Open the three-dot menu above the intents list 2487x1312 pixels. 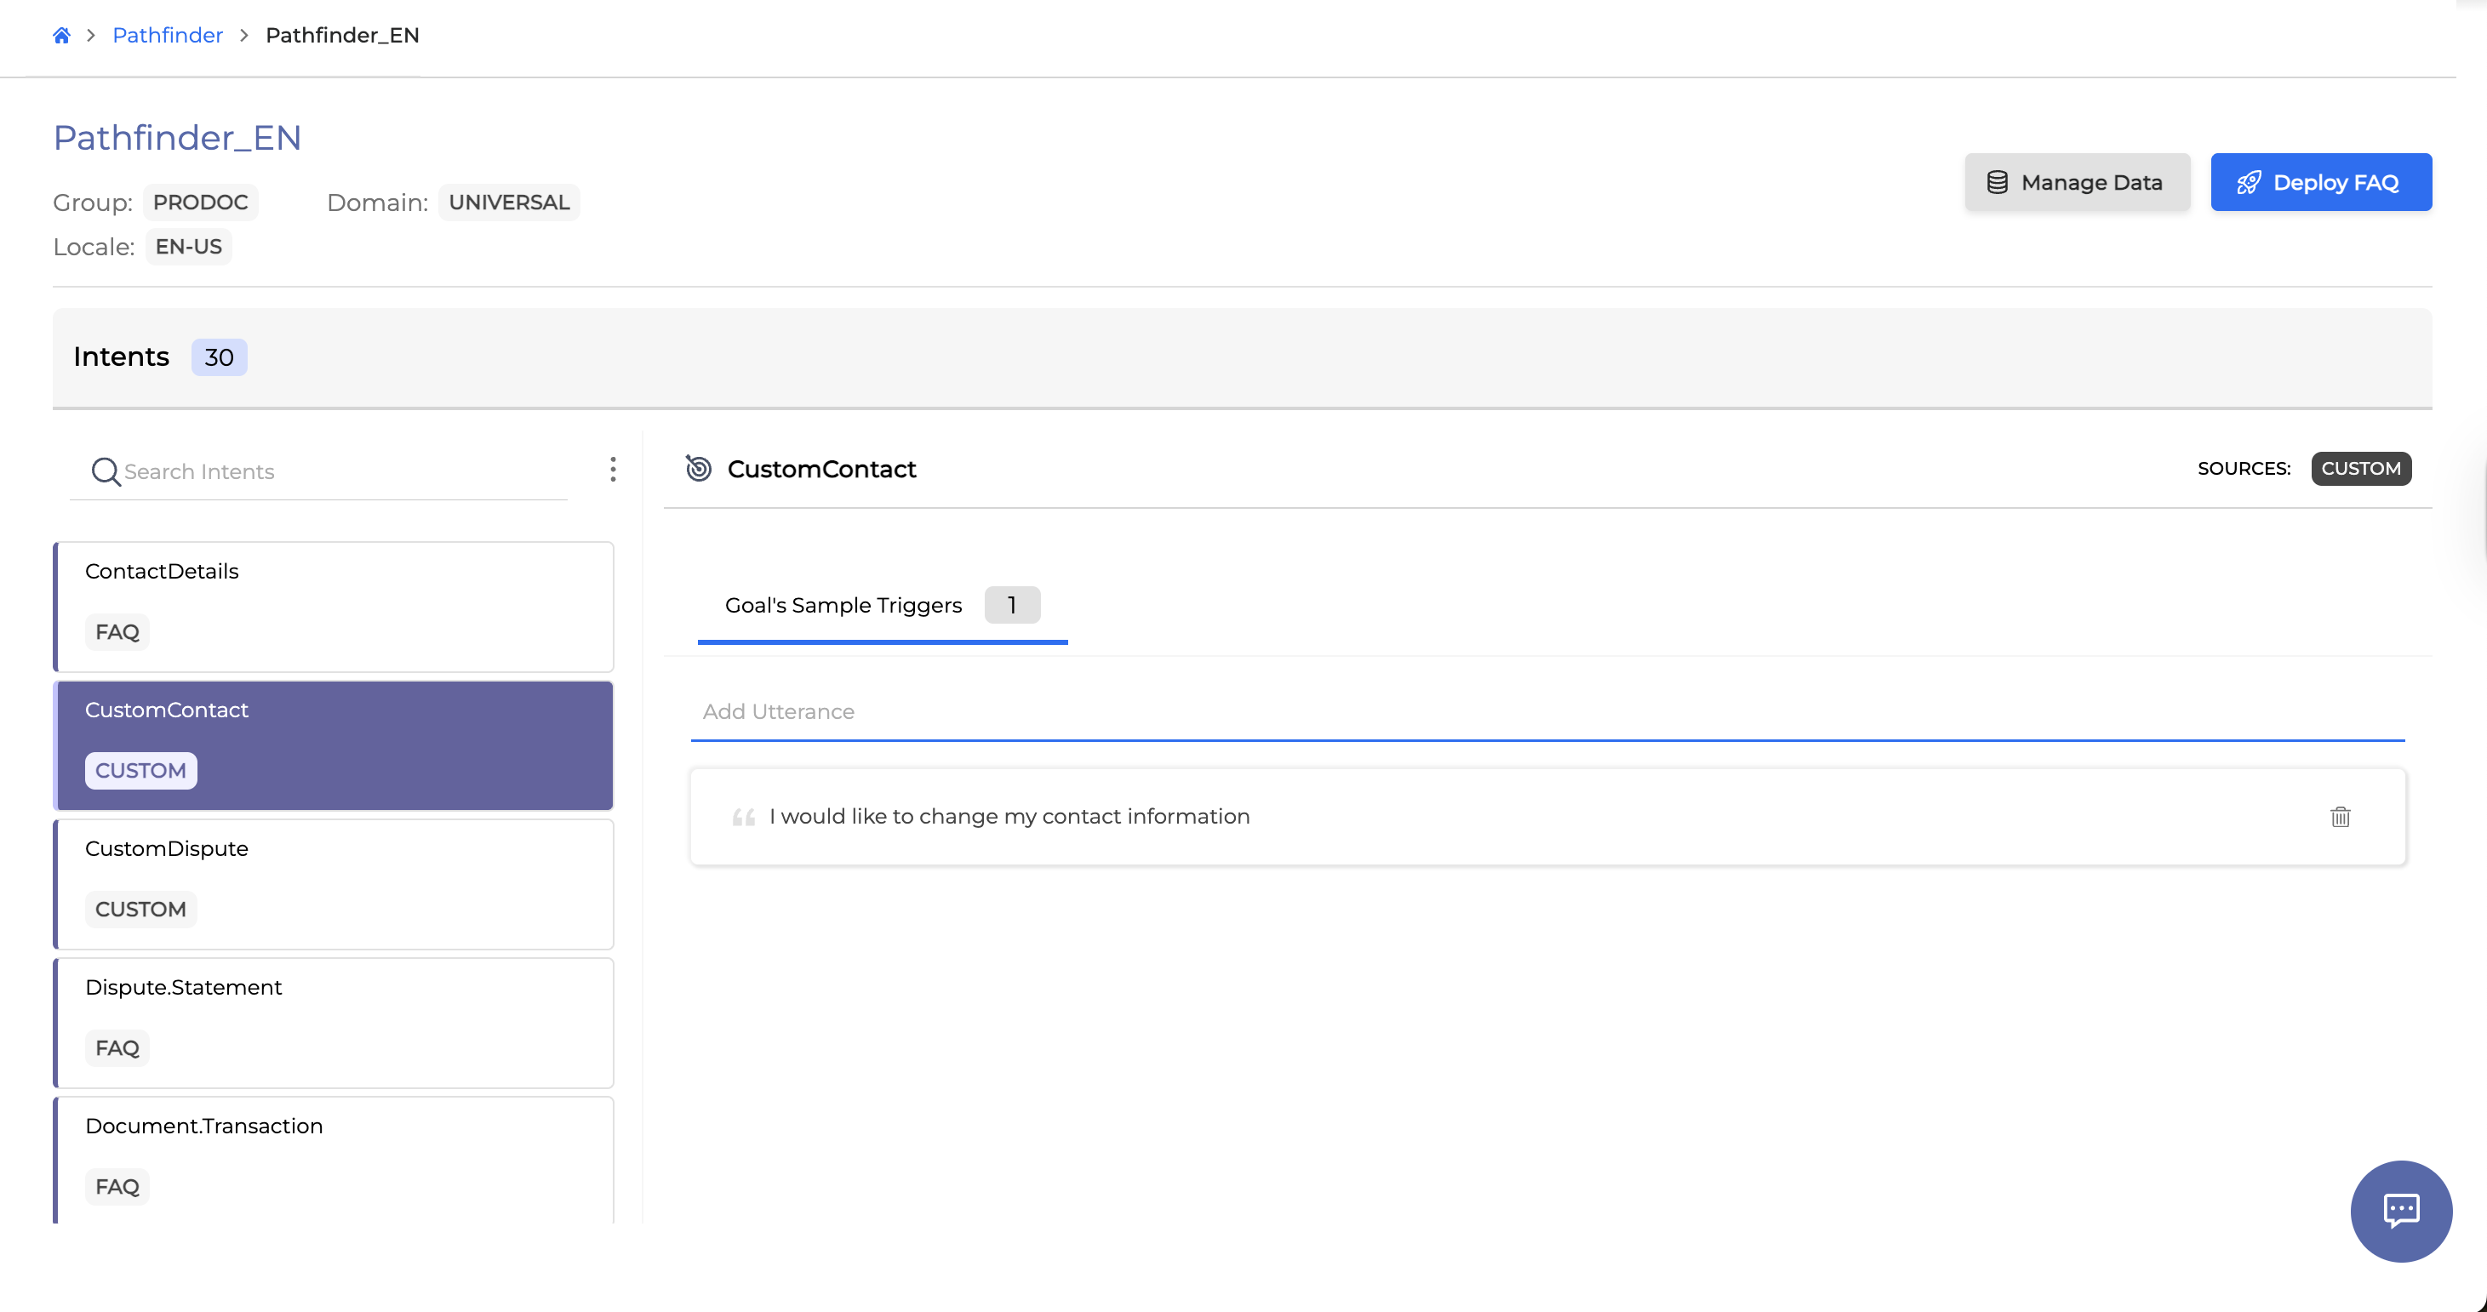click(612, 471)
